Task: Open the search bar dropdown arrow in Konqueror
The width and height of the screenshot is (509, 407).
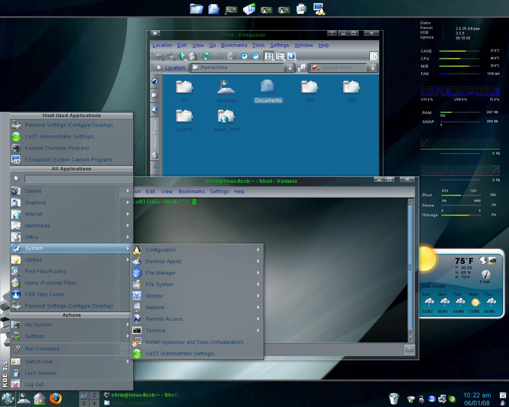Action: tap(372, 68)
